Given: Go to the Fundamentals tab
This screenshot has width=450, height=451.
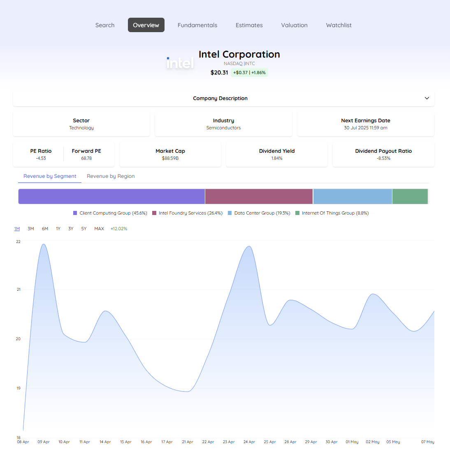Looking at the screenshot, I should [197, 25].
